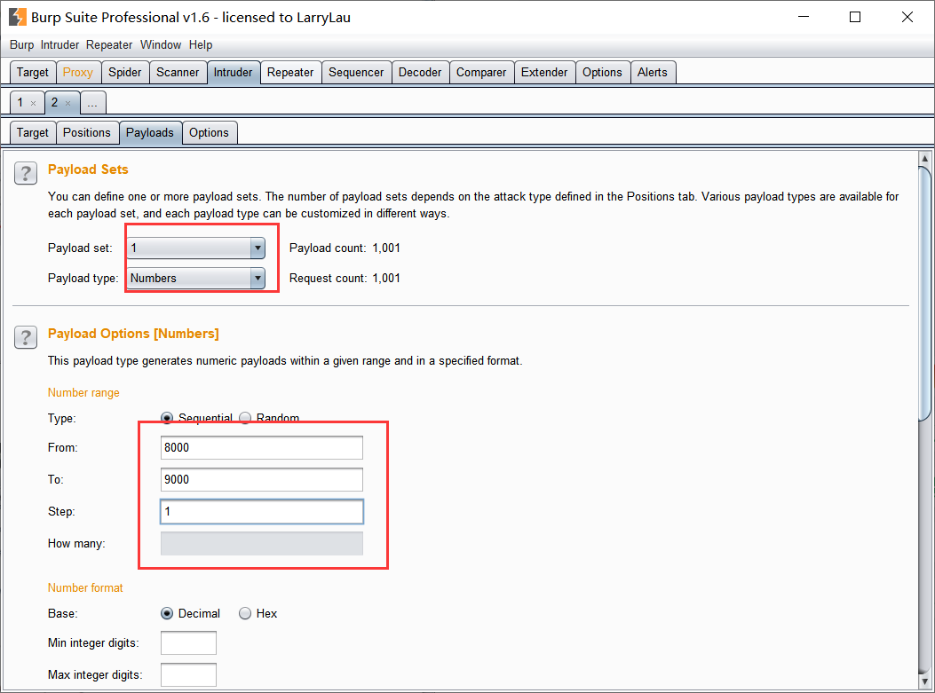Close Intruder attack tab 2

pyautogui.click(x=68, y=104)
